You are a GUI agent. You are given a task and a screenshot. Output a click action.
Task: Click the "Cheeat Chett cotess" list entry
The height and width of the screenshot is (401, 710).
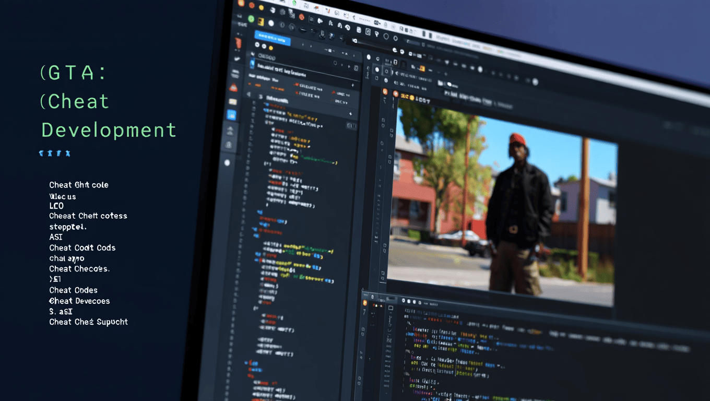coord(88,216)
